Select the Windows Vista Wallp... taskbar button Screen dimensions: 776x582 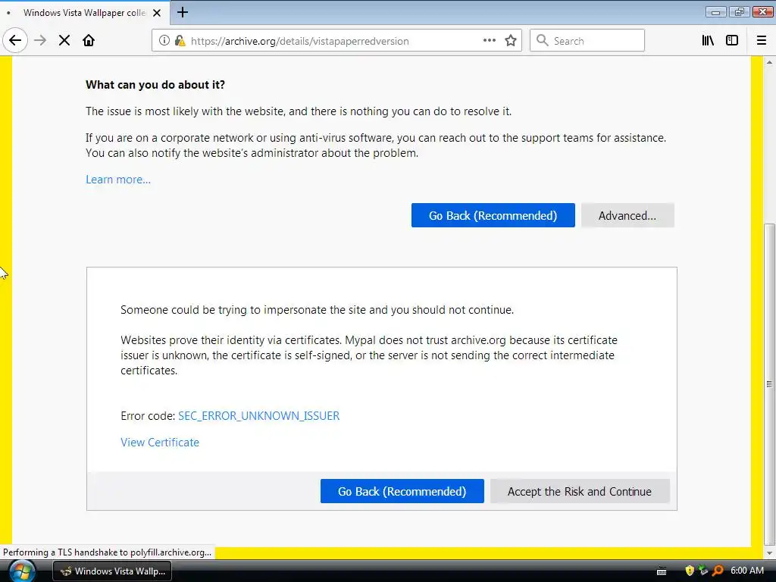click(112, 571)
